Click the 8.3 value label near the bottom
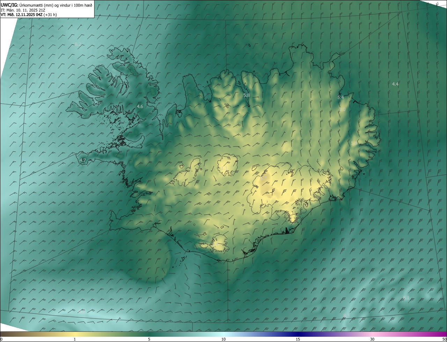The image size is (447, 342). (x=346, y=316)
